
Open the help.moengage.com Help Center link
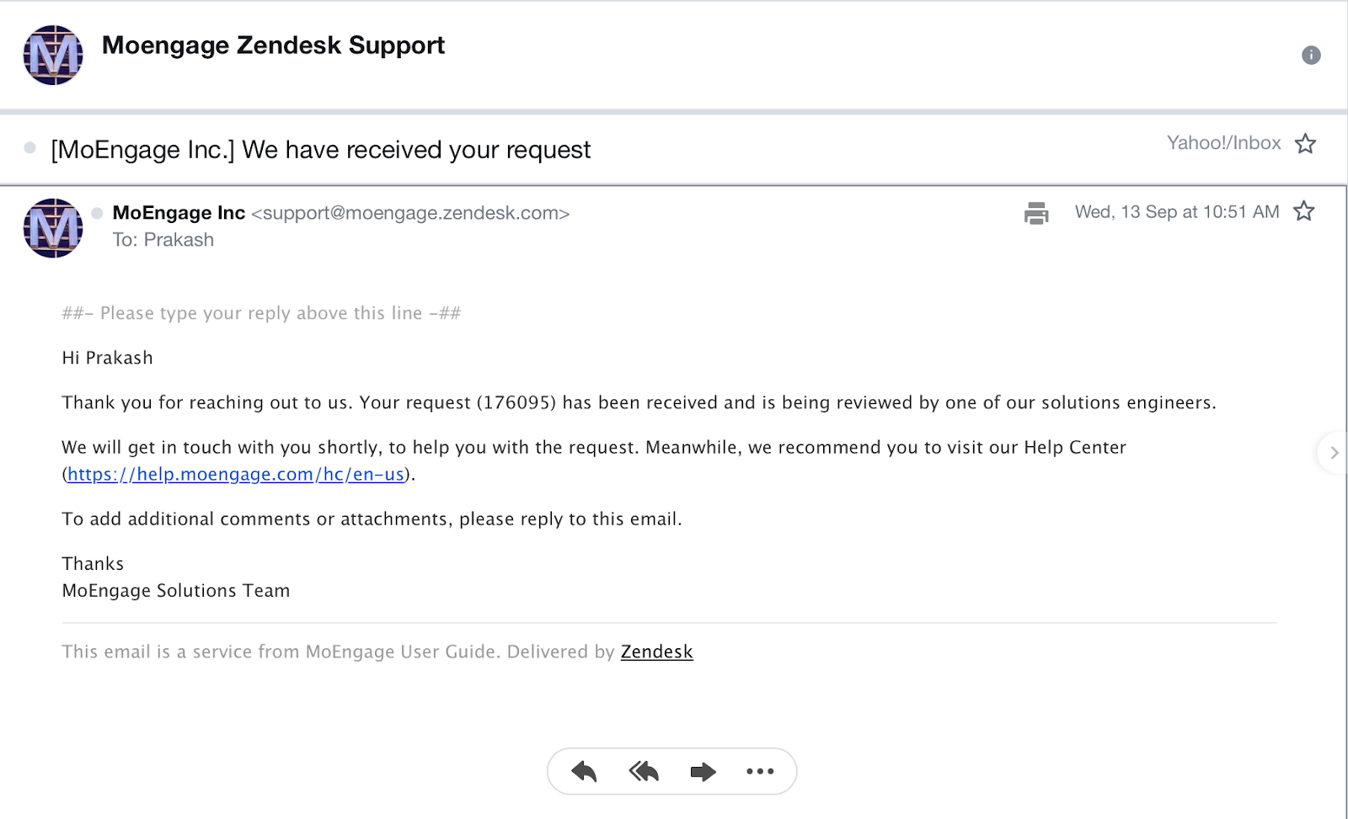click(236, 475)
